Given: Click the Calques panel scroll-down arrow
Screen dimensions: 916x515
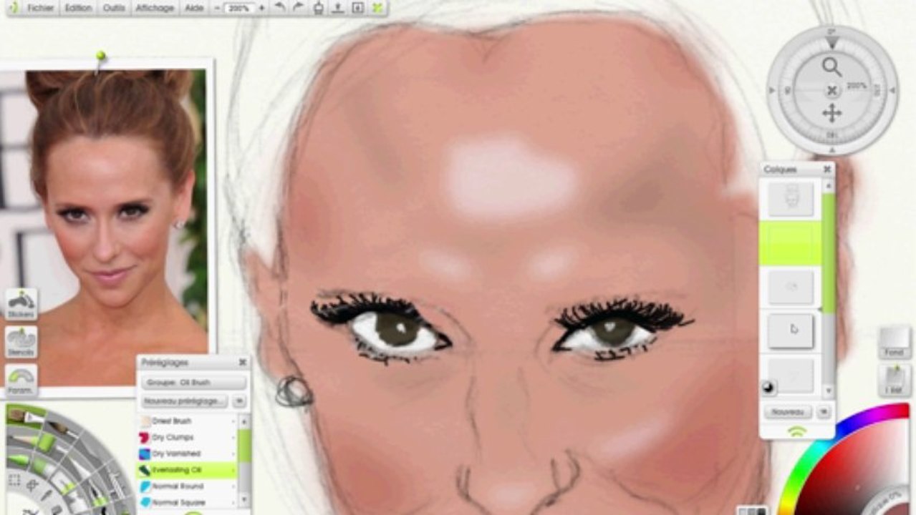Looking at the screenshot, I should pyautogui.click(x=829, y=391).
